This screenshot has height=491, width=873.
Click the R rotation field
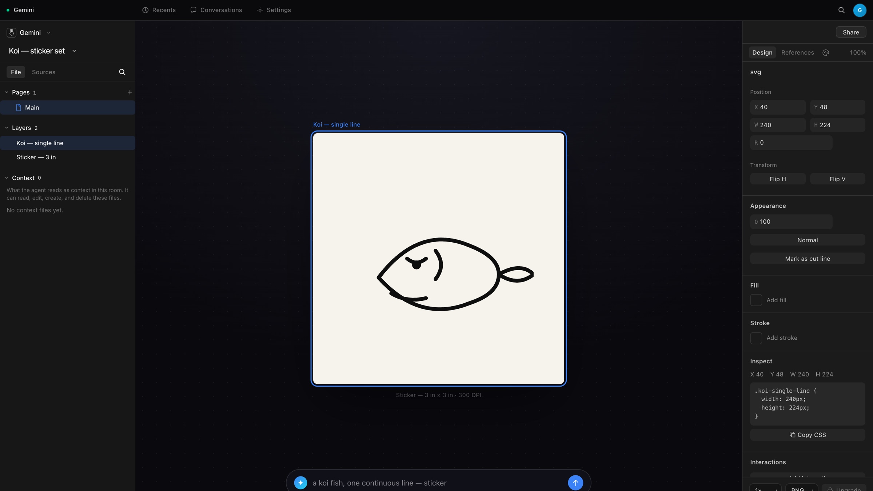tap(791, 143)
